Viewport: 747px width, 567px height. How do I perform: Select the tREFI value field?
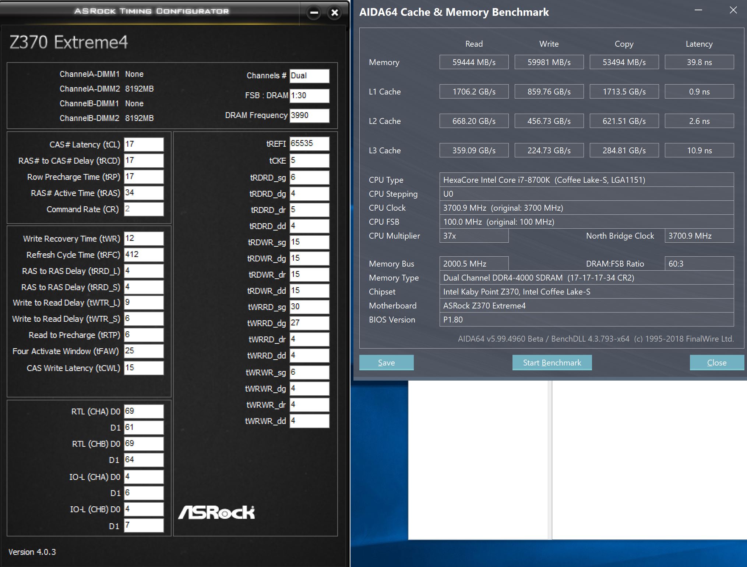click(x=309, y=143)
